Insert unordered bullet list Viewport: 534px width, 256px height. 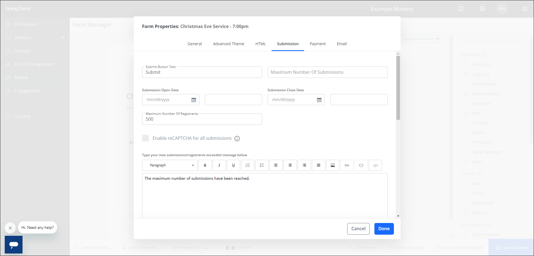click(262, 165)
